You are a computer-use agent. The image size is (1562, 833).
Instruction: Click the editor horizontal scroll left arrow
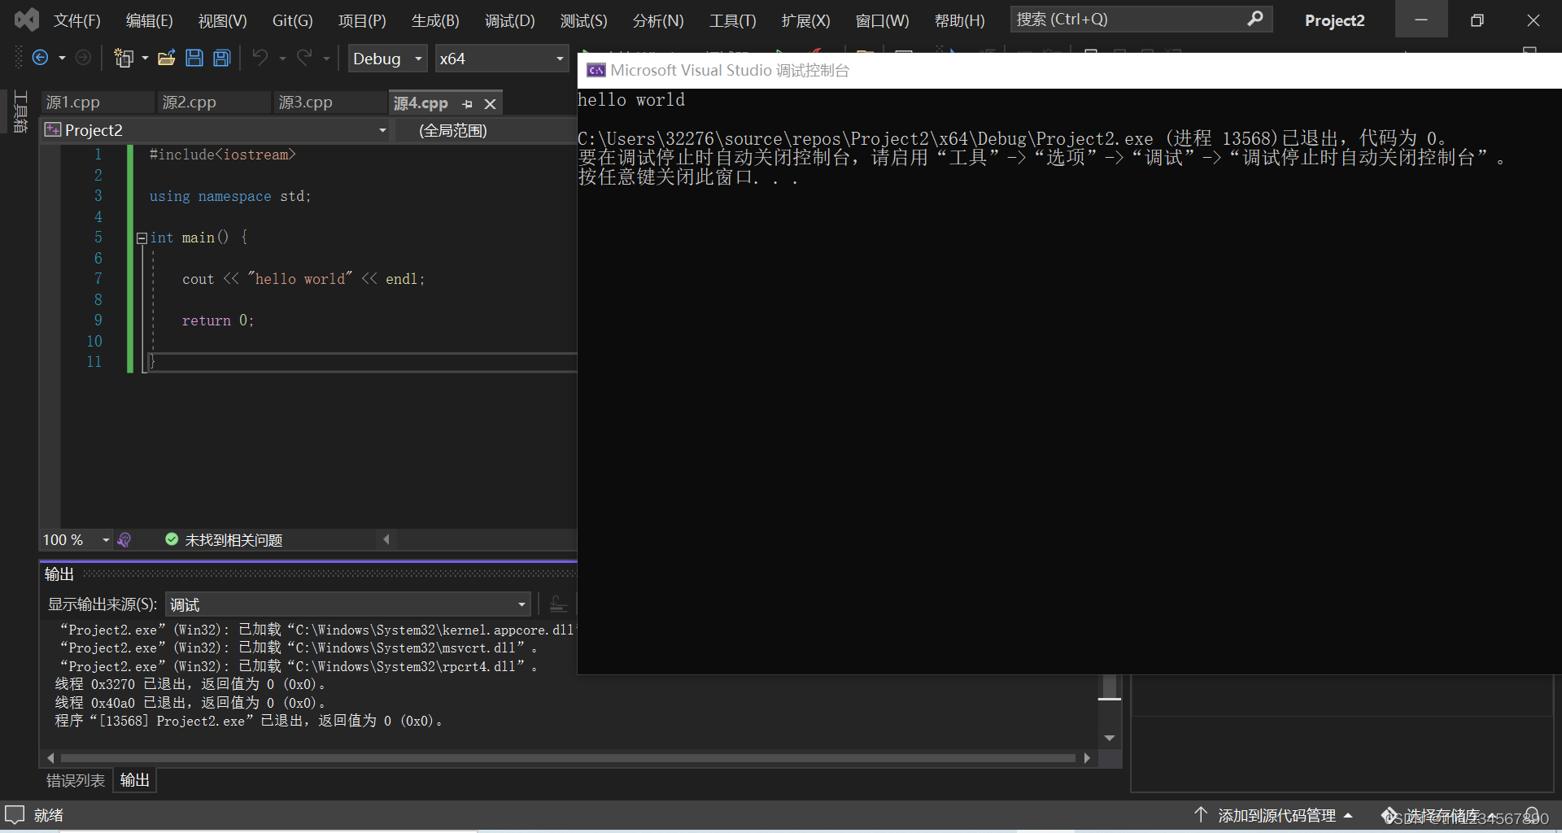(386, 539)
